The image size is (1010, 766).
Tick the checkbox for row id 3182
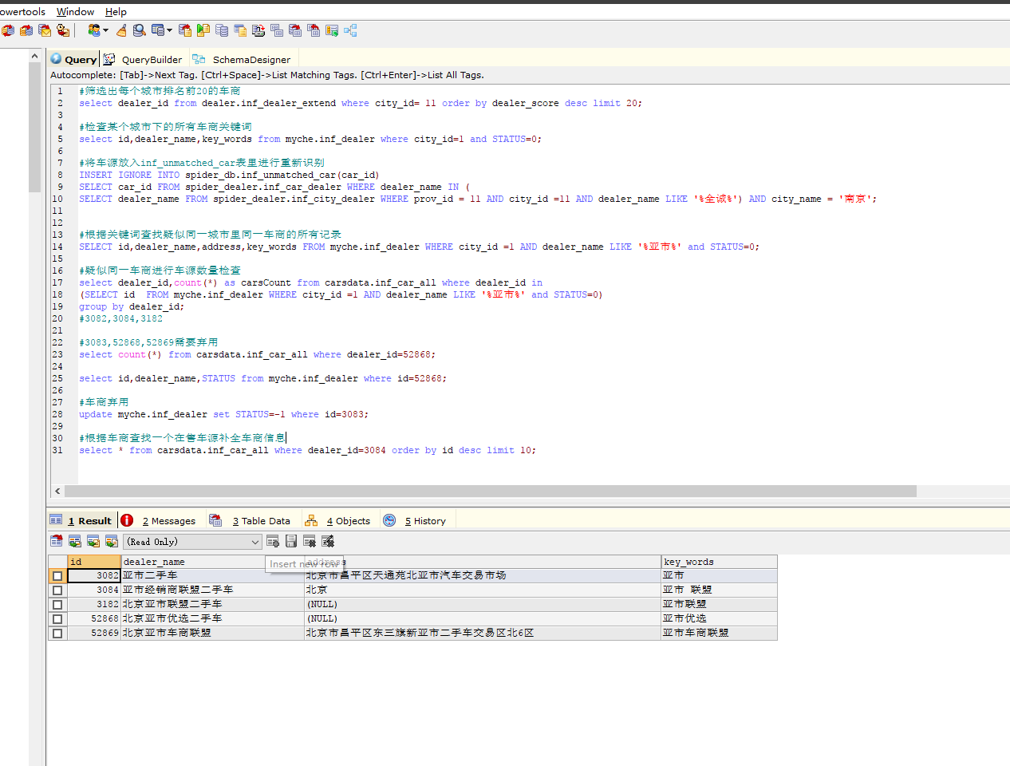coord(57,605)
